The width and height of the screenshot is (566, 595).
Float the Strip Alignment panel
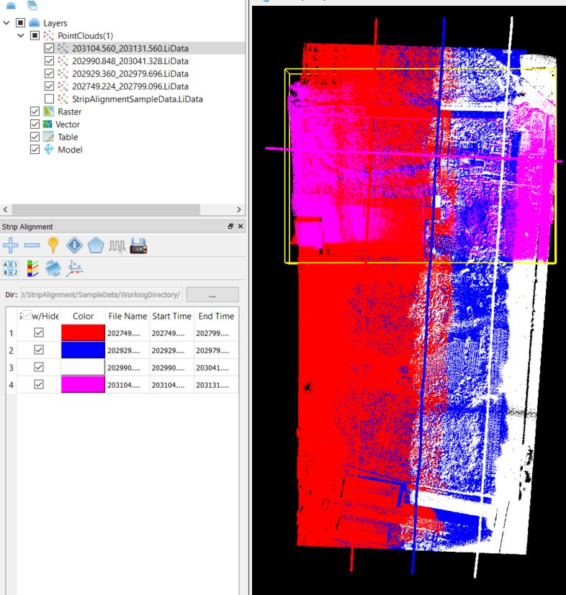pyautogui.click(x=230, y=226)
